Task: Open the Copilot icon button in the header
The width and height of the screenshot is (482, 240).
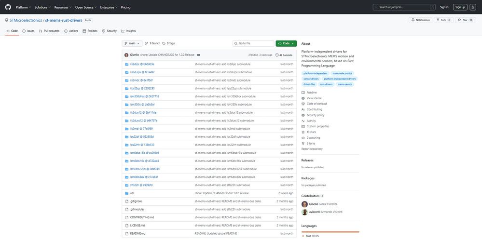Action: click(x=473, y=7)
